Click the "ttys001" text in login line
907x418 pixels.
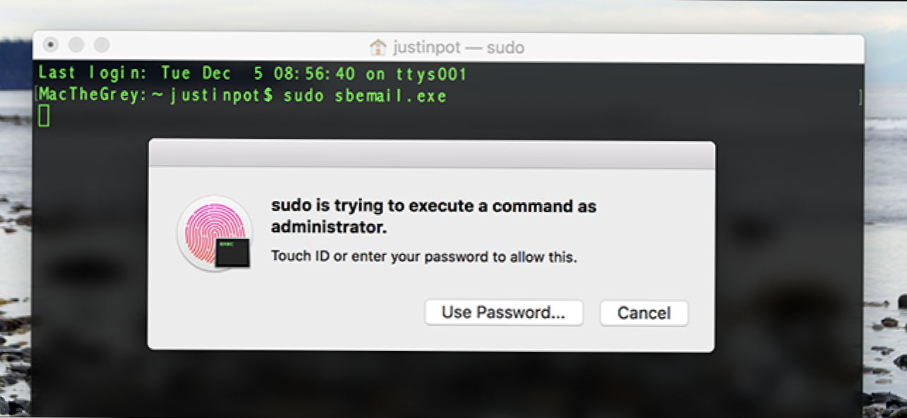coord(438,73)
